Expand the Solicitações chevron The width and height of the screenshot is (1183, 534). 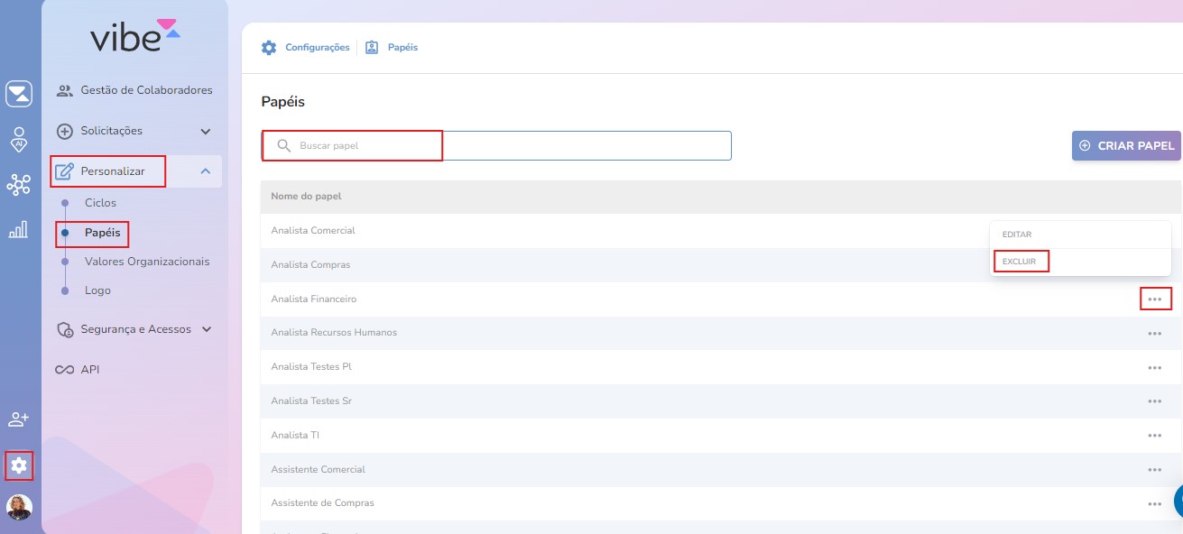click(206, 131)
